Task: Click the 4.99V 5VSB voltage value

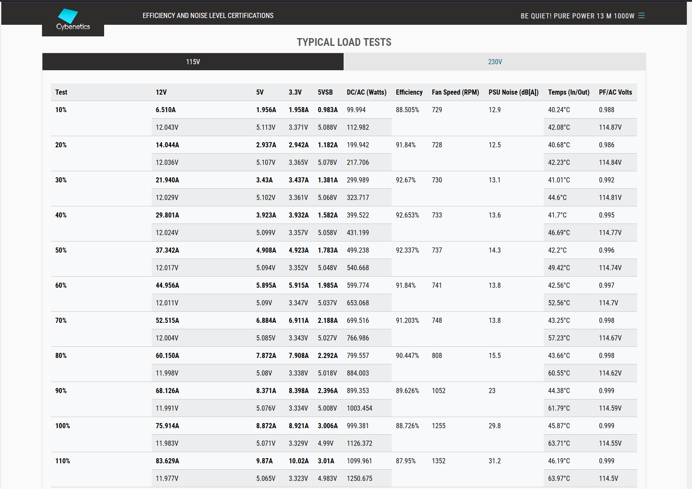Action: click(x=326, y=443)
